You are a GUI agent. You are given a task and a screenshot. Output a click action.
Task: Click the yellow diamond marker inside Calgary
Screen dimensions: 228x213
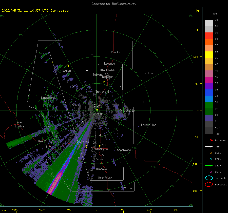(x=100, y=146)
